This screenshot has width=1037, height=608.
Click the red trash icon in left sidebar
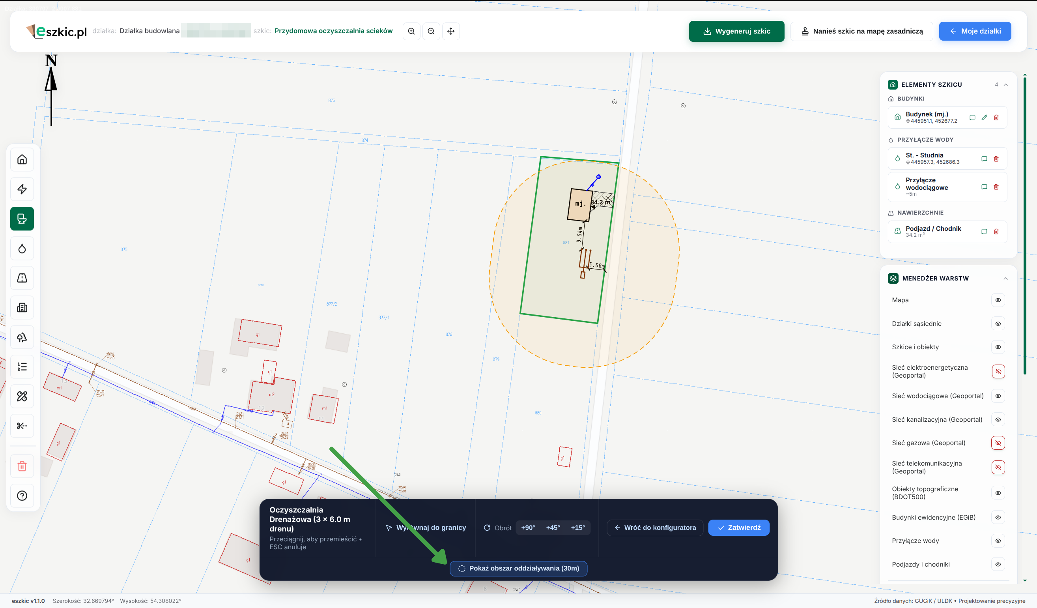22,466
